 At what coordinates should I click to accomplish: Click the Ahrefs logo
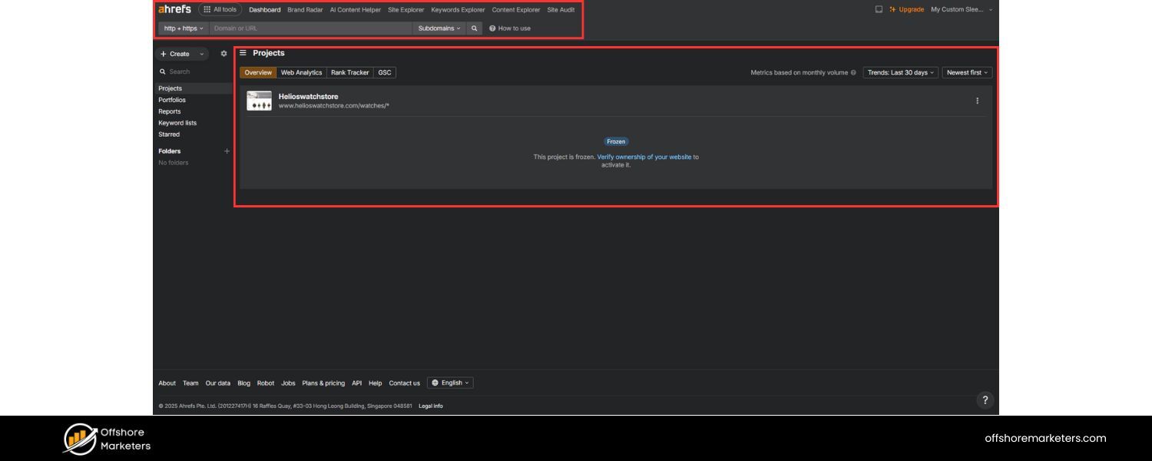point(174,9)
